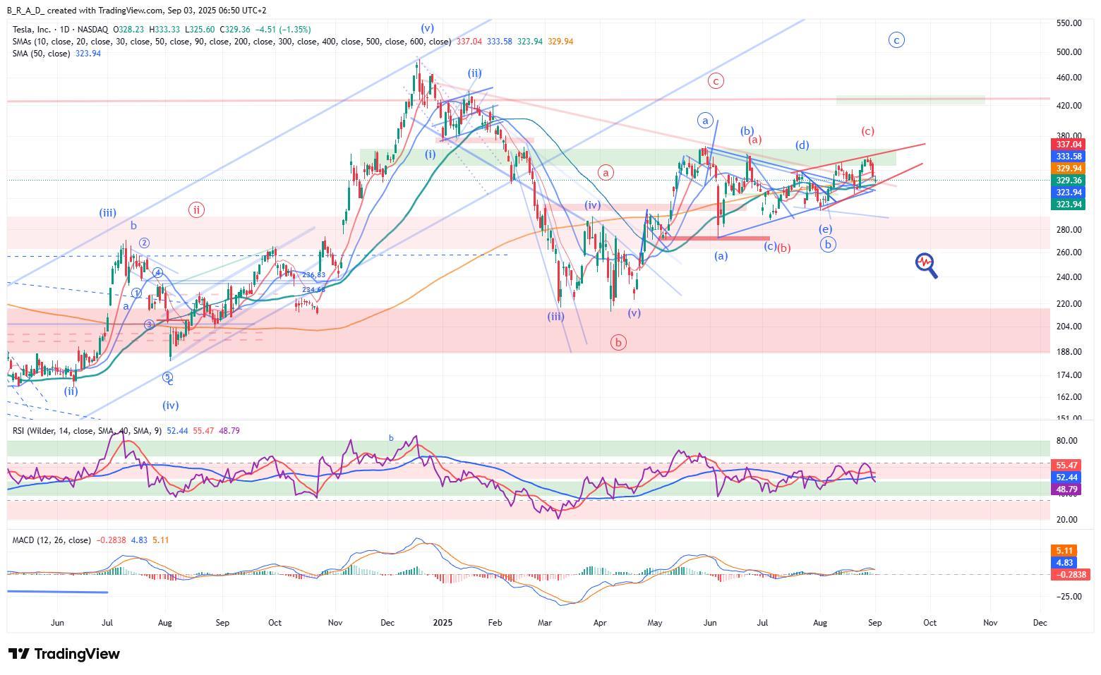Viewport: 1101px width, 675px height.
Task: Click the 'SMA (50, close)' indicator legend
Action: (41, 54)
